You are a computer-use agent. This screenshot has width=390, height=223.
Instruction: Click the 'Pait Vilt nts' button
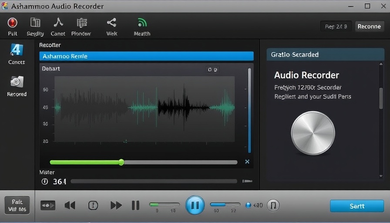[17, 205]
